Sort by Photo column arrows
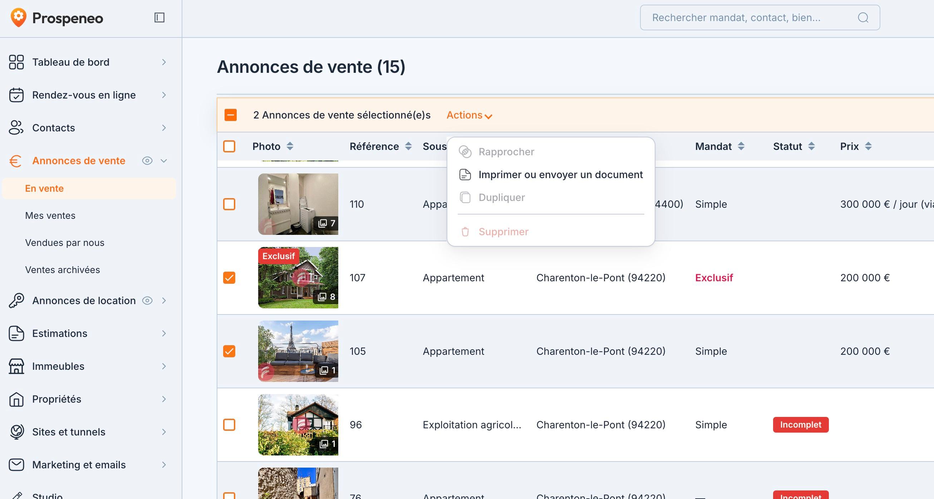Screen dimensions: 934x499 point(290,146)
